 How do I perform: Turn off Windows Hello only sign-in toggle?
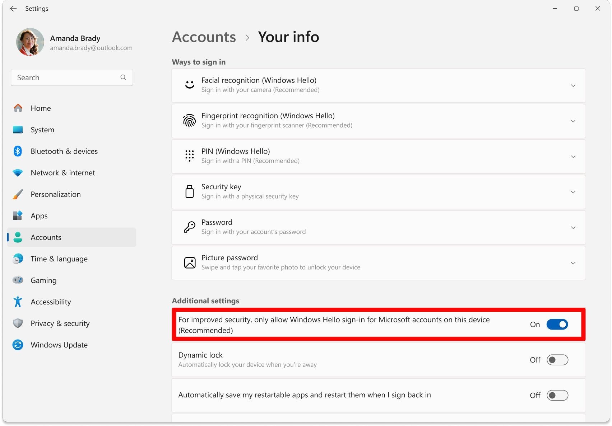(x=557, y=325)
